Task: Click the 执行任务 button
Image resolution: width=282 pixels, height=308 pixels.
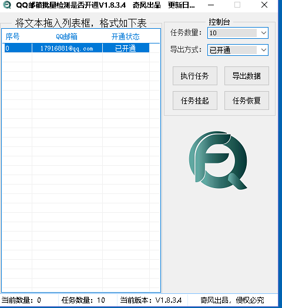Action: (195, 76)
